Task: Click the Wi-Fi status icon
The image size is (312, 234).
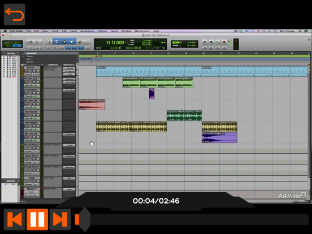Action: click(264, 31)
